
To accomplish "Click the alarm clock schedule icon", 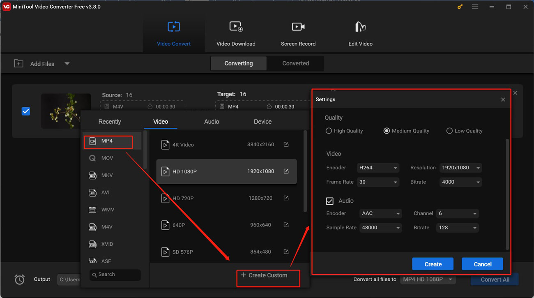I will point(20,280).
